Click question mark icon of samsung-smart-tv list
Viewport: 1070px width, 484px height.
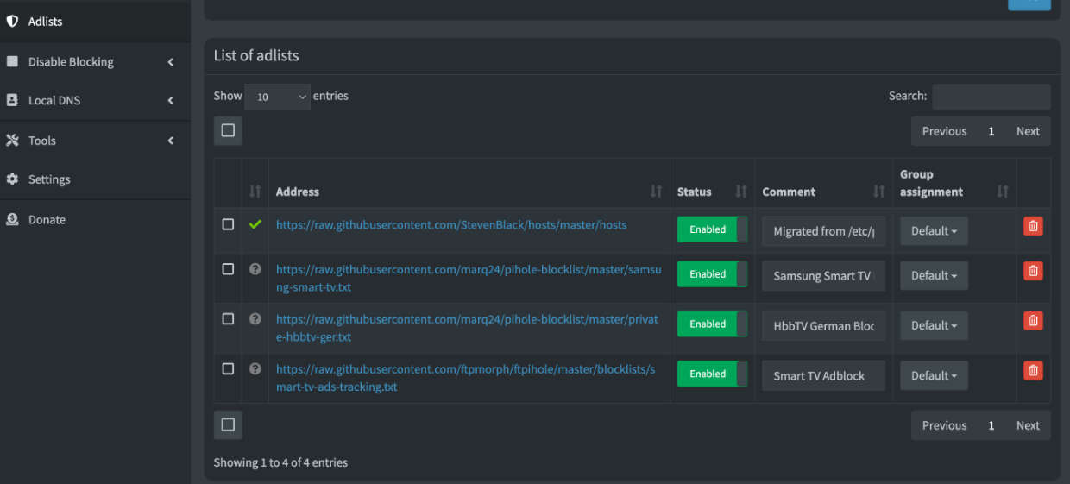click(255, 269)
